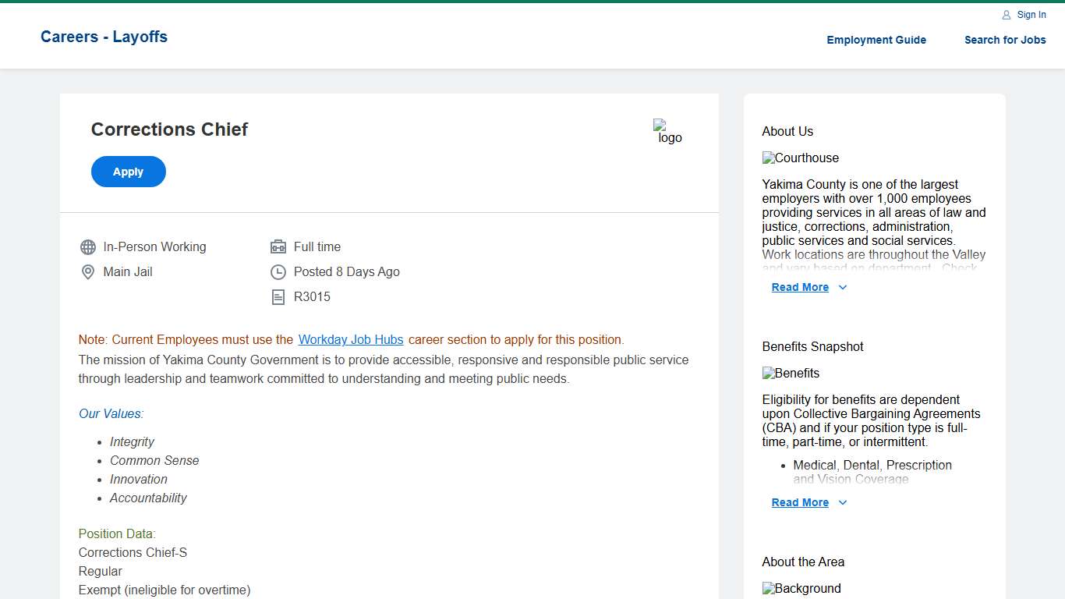1065x599 pixels.
Task: Open the Workday Job Hubs link
Action: 351,340
